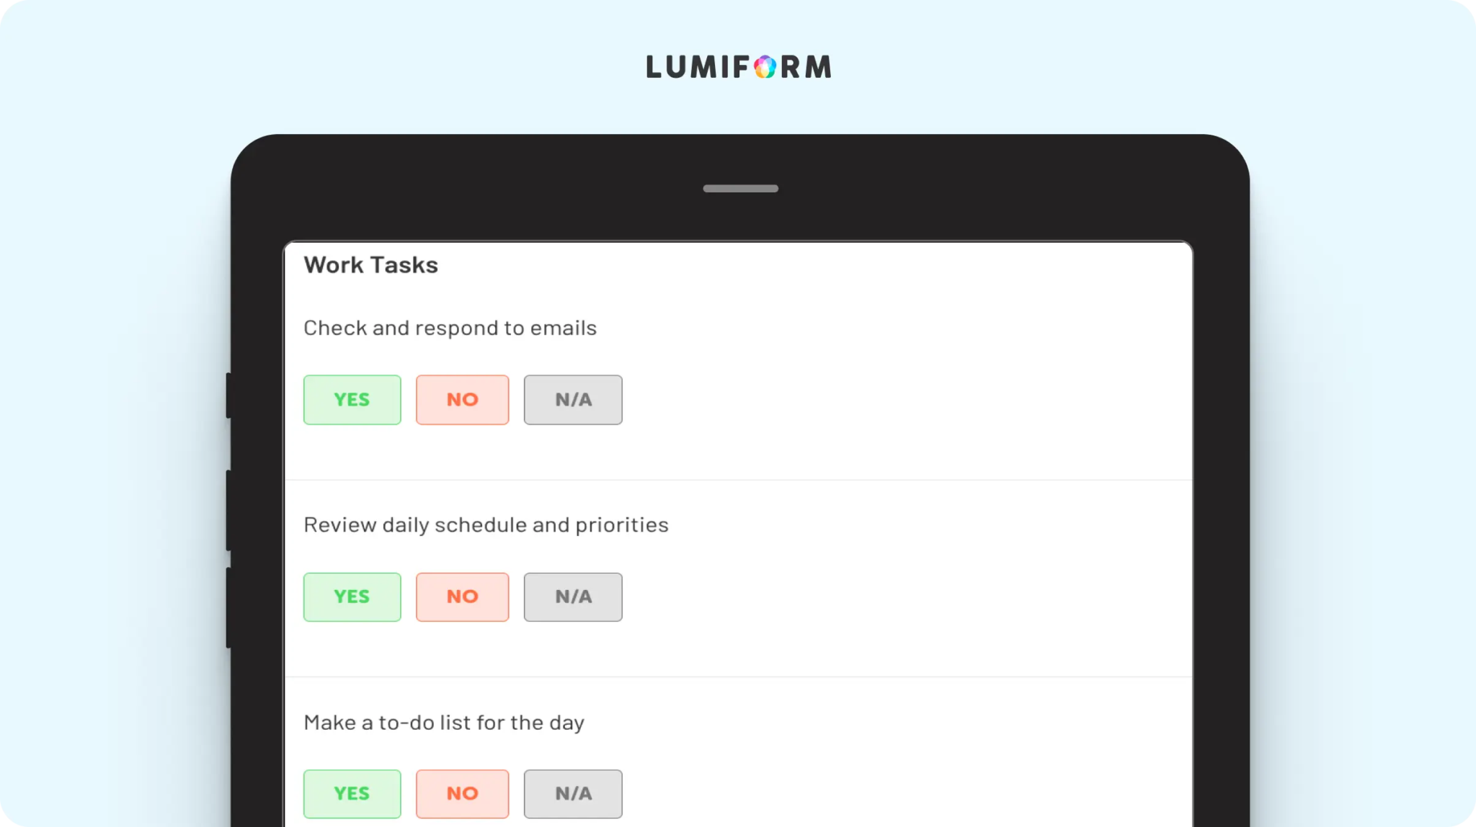Image resolution: width=1476 pixels, height=827 pixels.
Task: Answer NO for making a to-do list
Action: pos(462,794)
